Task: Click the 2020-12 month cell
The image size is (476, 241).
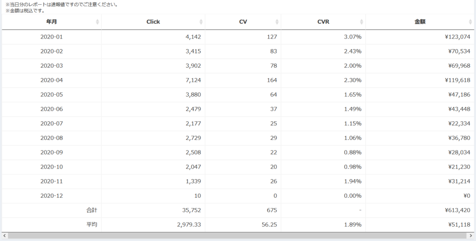Action: (52, 195)
